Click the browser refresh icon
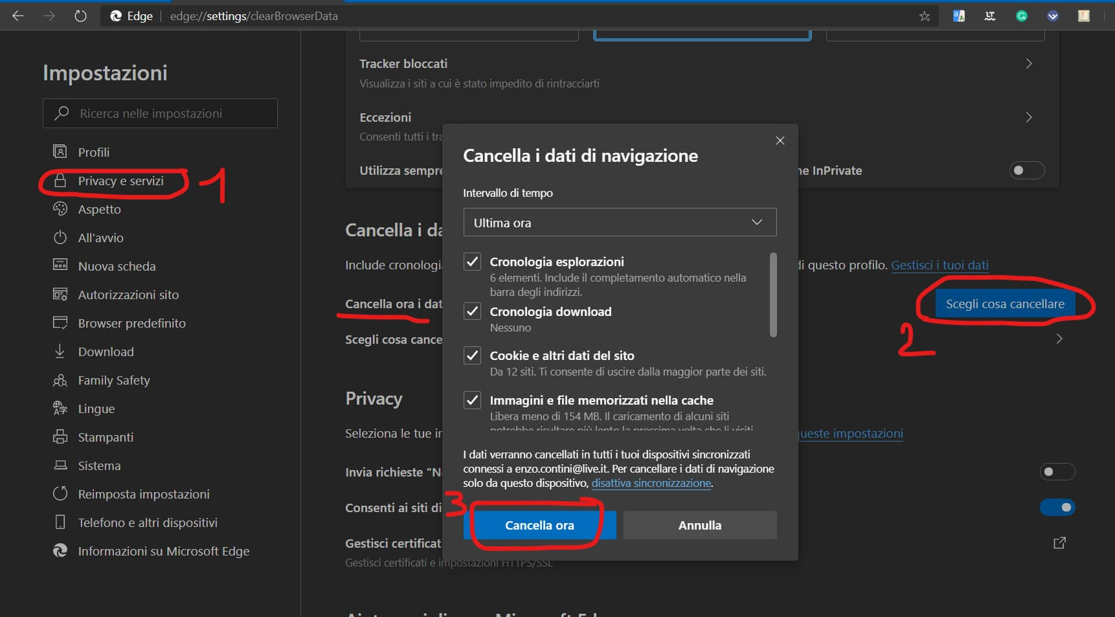Viewport: 1115px width, 617px height. pyautogui.click(x=80, y=16)
